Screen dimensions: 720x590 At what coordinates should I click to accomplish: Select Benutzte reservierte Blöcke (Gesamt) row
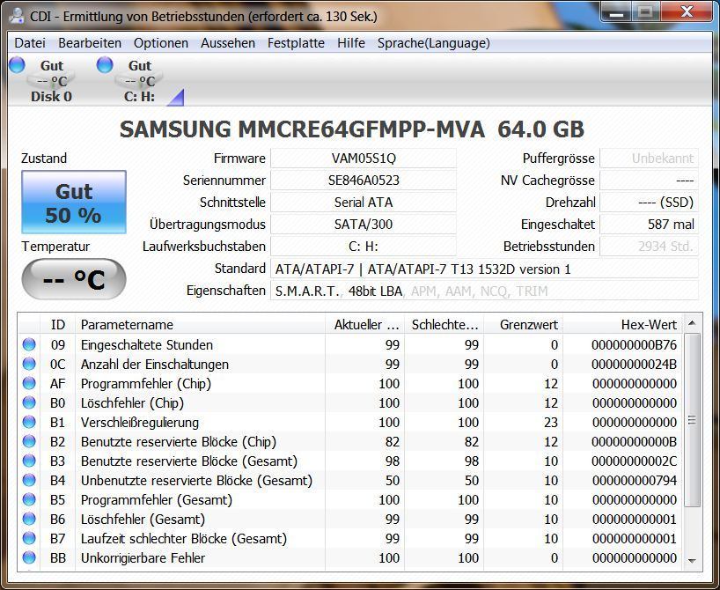[x=351, y=461]
